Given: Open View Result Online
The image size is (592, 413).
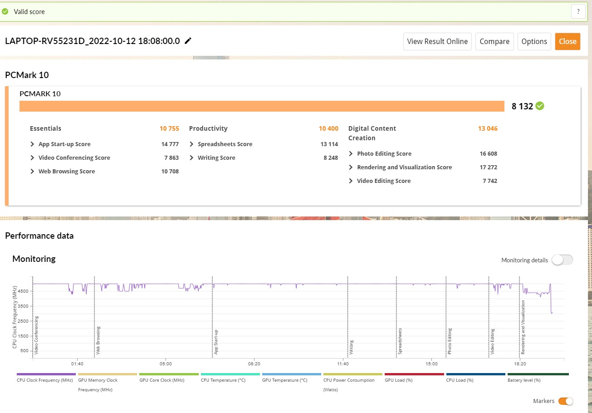Looking at the screenshot, I should pos(437,41).
